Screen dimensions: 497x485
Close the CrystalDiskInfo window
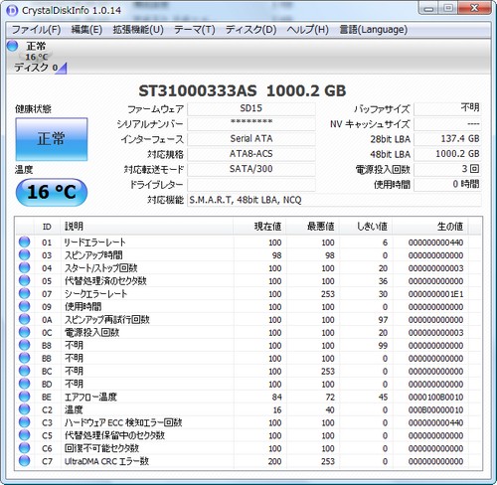(x=474, y=8)
